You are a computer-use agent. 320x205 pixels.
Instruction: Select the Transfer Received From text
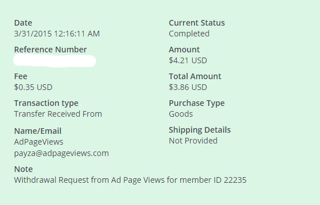point(58,114)
